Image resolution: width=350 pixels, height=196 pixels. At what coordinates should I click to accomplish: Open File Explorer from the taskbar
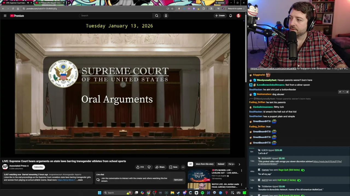(172, 193)
